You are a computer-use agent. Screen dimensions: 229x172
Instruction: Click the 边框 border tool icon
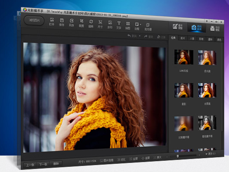pyautogui.click(x=137, y=26)
